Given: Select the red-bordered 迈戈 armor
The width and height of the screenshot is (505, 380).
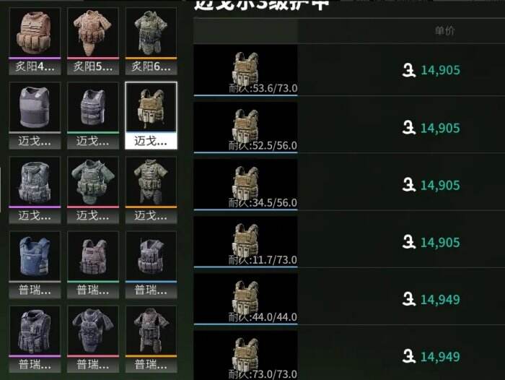Looking at the screenshot, I should coord(93,190).
